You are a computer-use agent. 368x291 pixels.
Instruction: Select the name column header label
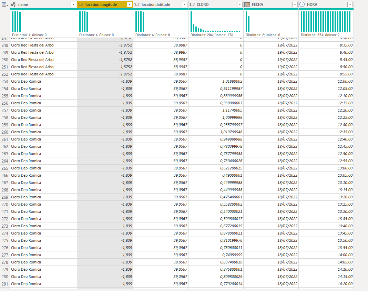click(x=23, y=4)
